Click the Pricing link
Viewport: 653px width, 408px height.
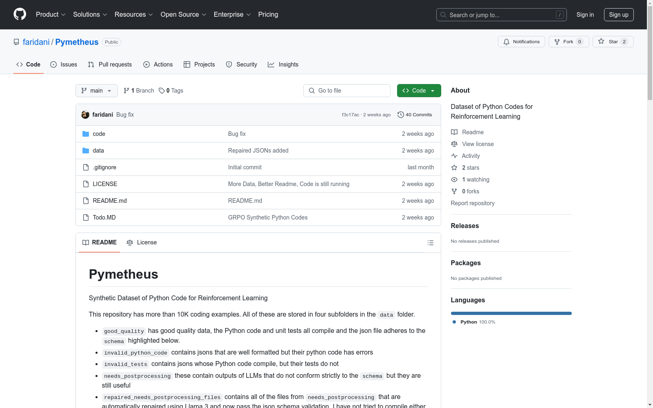pos(268,15)
